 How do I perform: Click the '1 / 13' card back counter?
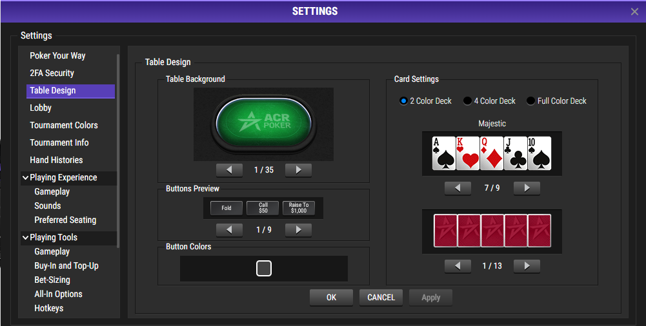click(x=492, y=266)
